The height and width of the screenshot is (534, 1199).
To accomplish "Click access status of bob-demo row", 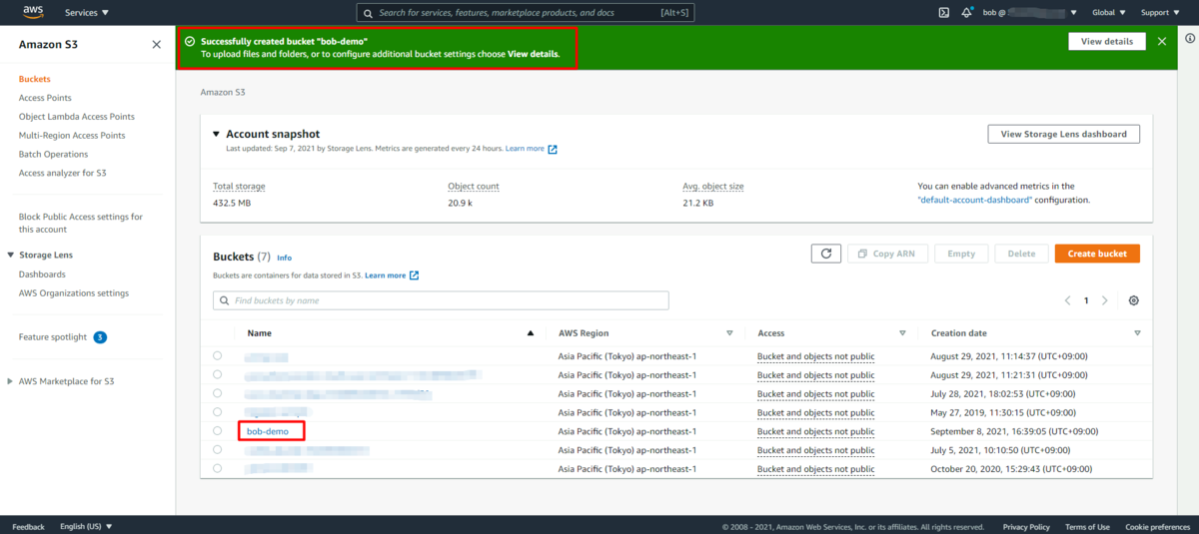I will [815, 431].
